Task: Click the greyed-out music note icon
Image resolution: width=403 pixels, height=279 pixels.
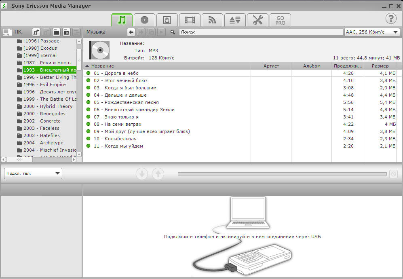Action: (x=46, y=32)
